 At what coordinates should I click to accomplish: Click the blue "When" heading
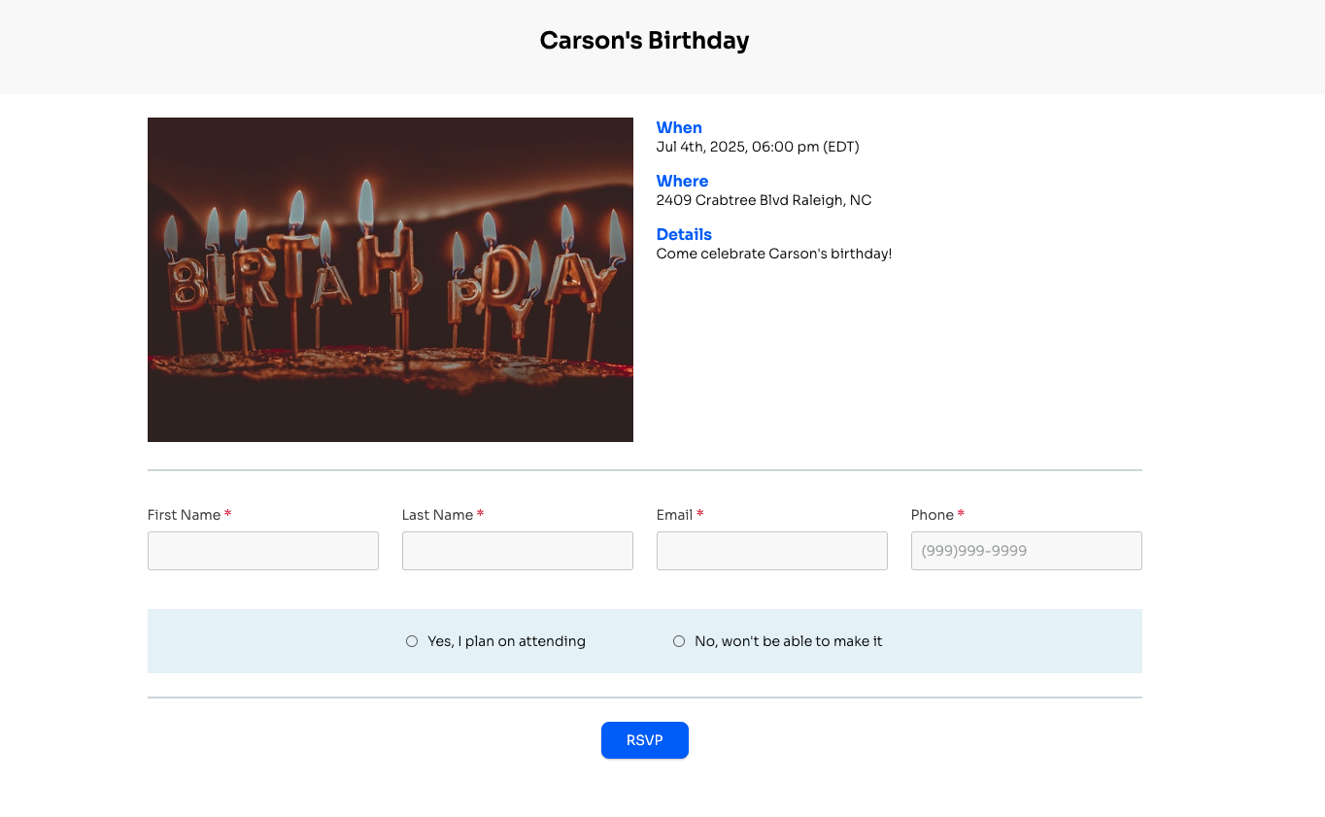point(679,127)
